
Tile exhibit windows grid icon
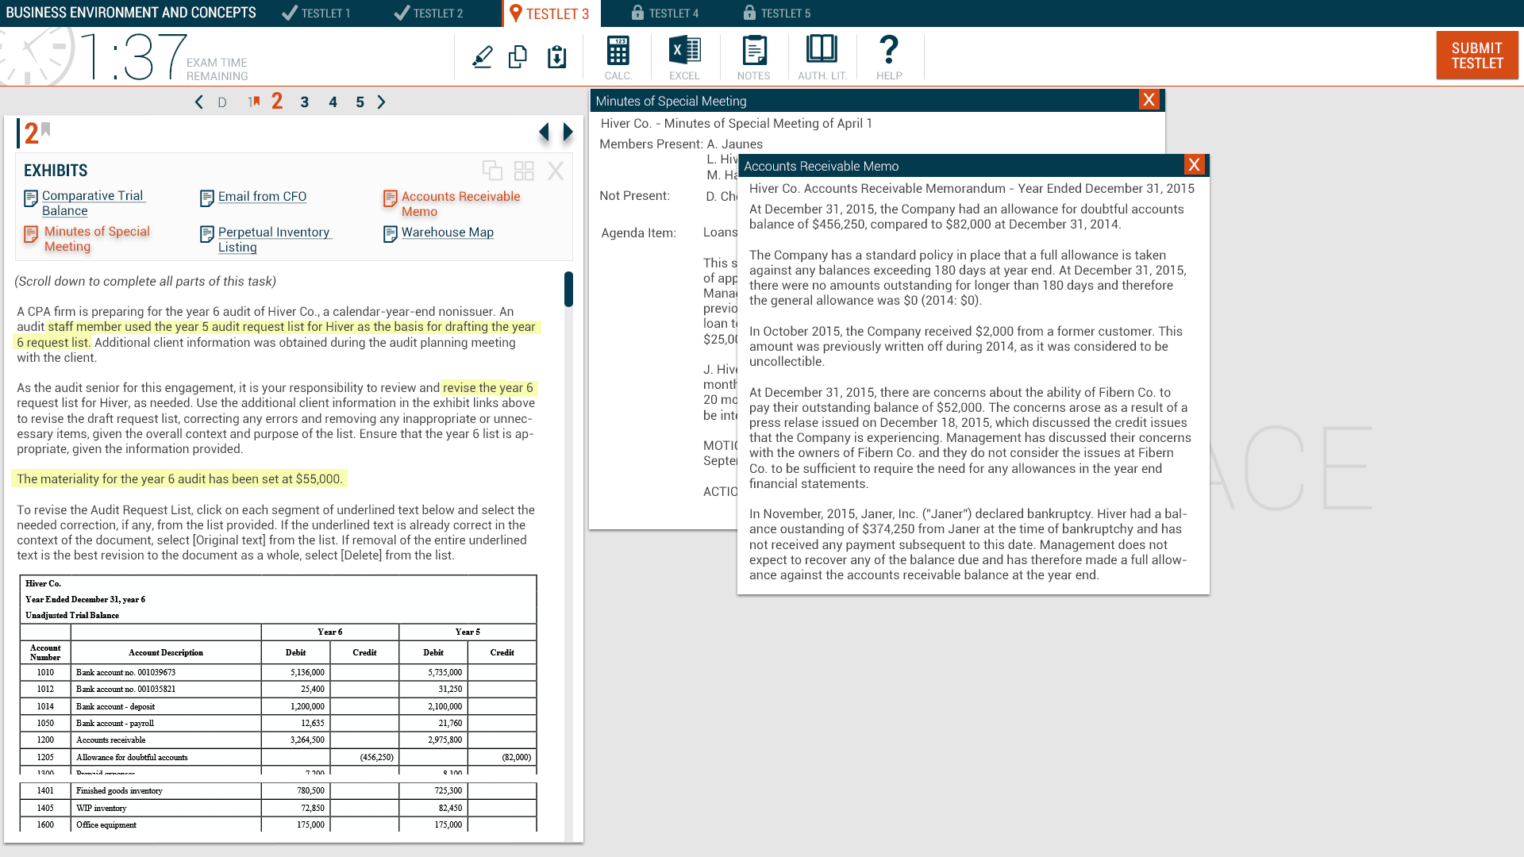pyautogui.click(x=524, y=171)
